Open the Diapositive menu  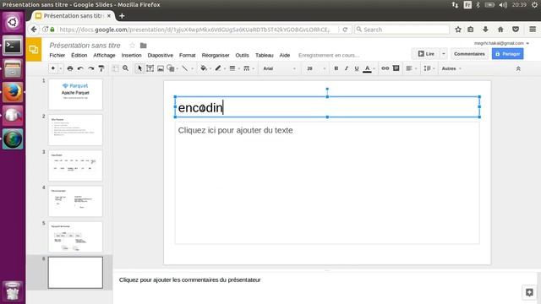(161, 55)
